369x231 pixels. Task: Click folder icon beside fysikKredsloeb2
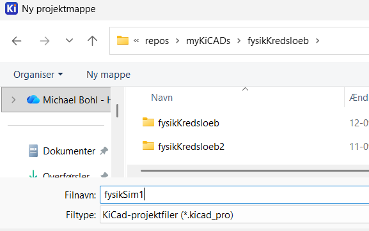[148, 145]
